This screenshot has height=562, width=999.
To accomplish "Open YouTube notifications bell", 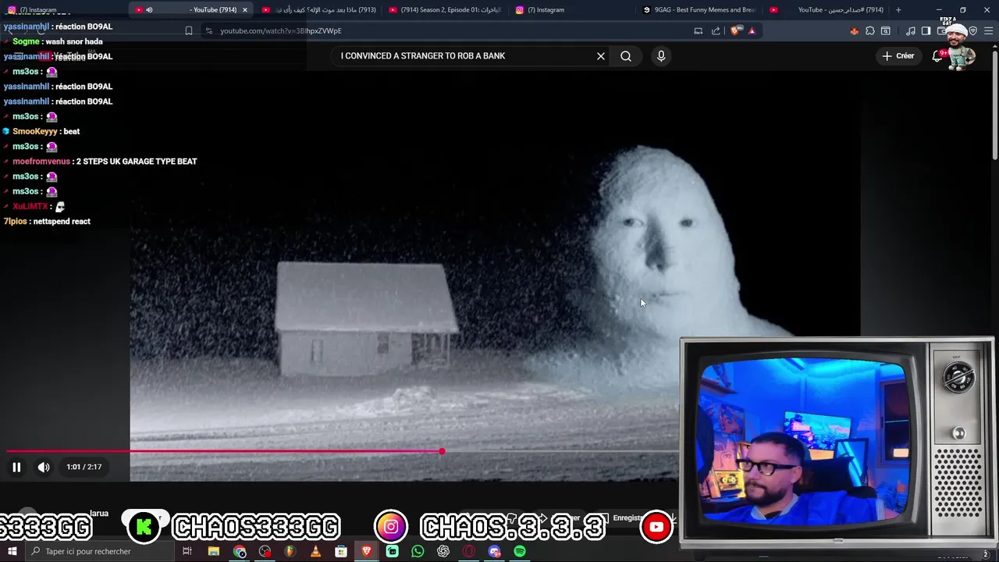I will (938, 56).
